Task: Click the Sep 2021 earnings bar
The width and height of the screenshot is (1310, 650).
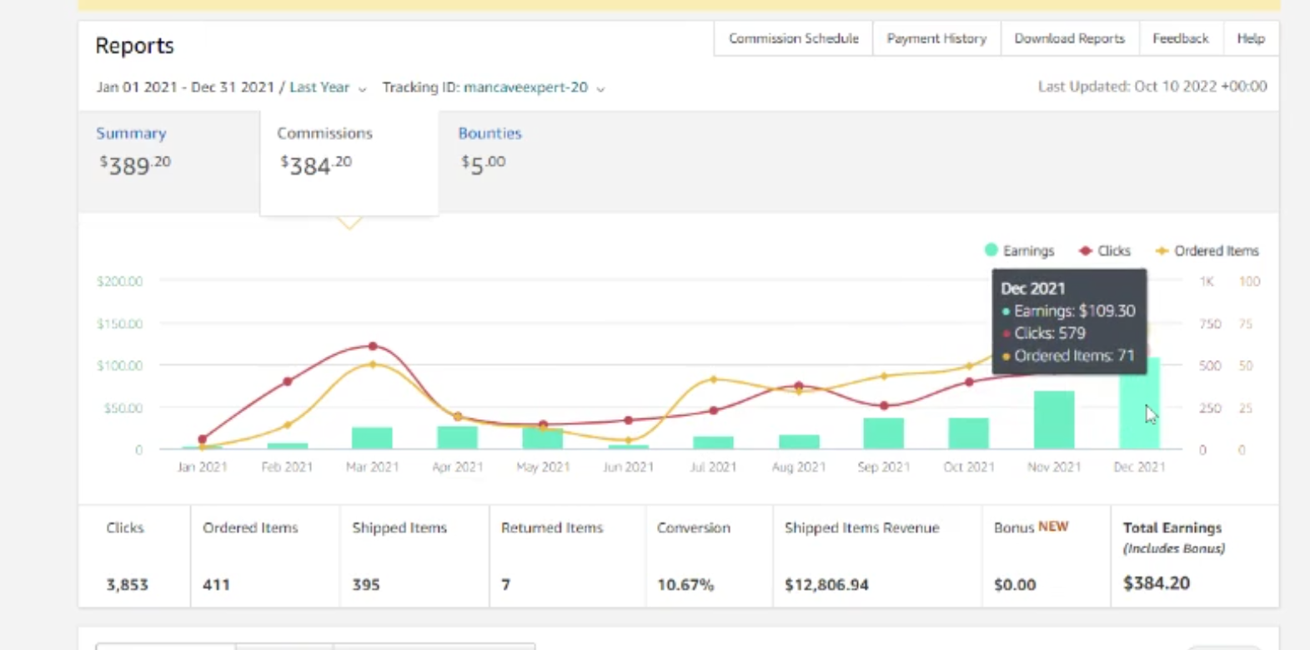Action: (884, 434)
